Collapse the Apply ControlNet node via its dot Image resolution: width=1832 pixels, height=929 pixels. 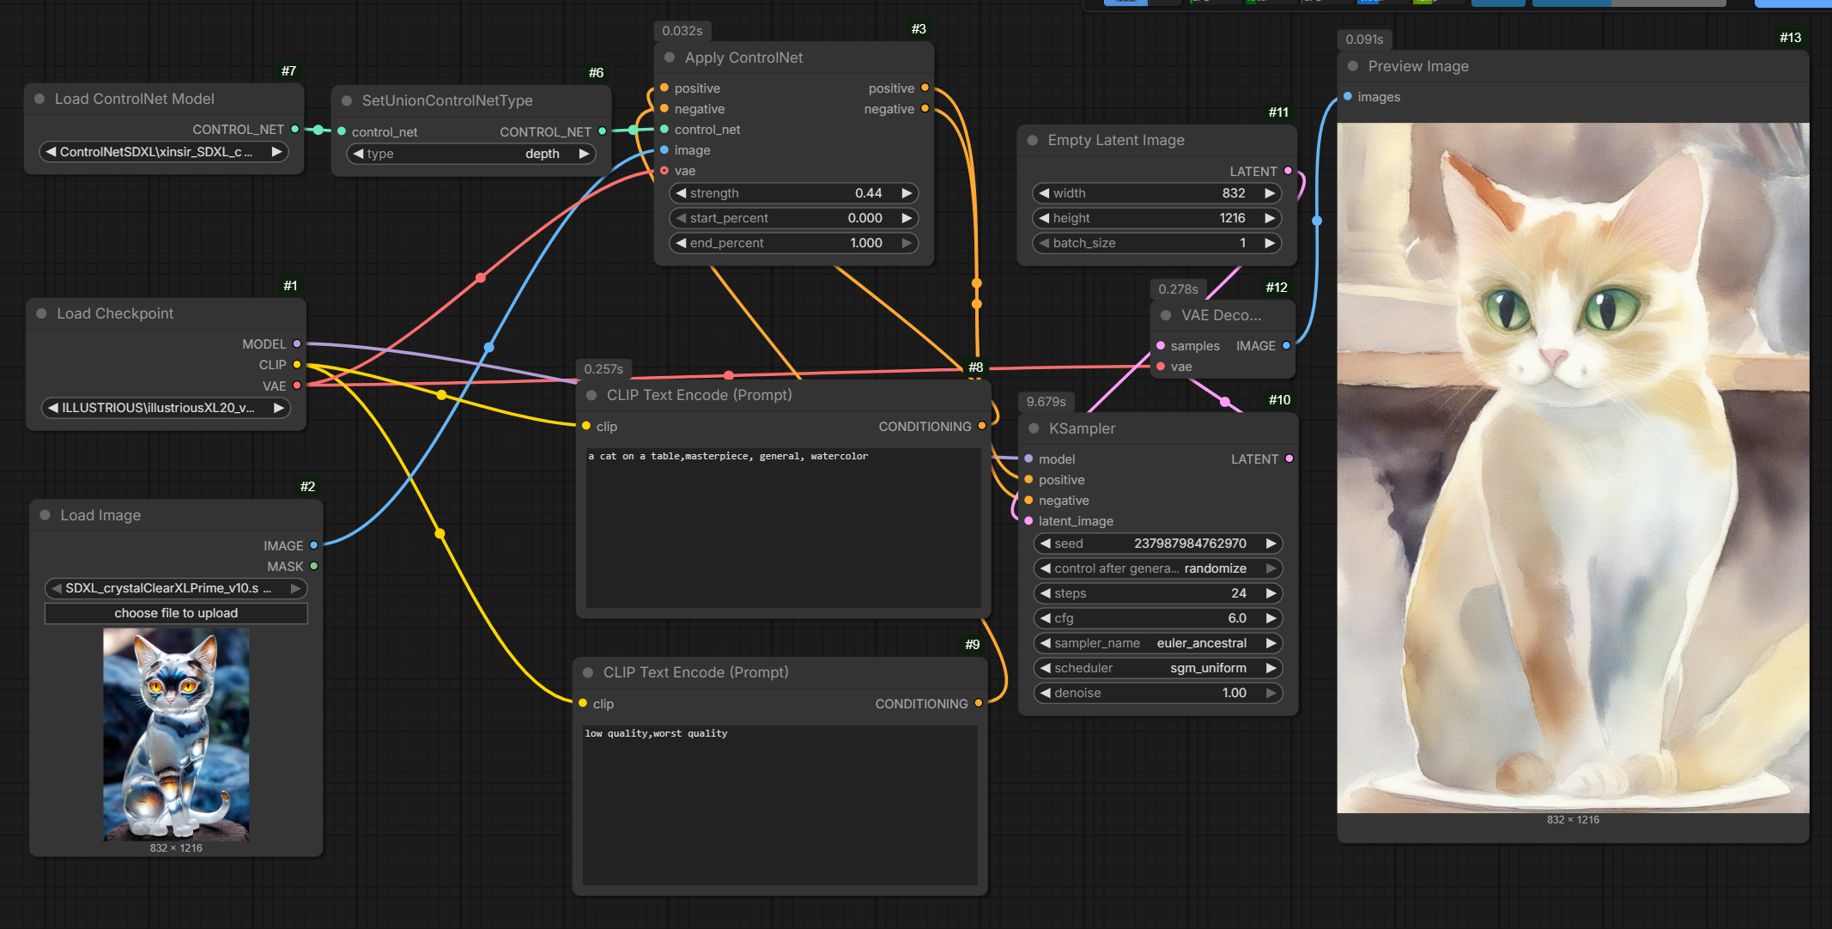click(670, 58)
